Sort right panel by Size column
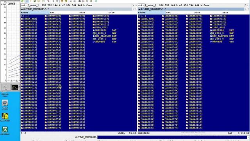This screenshot has width=250, height=141. (x=197, y=13)
